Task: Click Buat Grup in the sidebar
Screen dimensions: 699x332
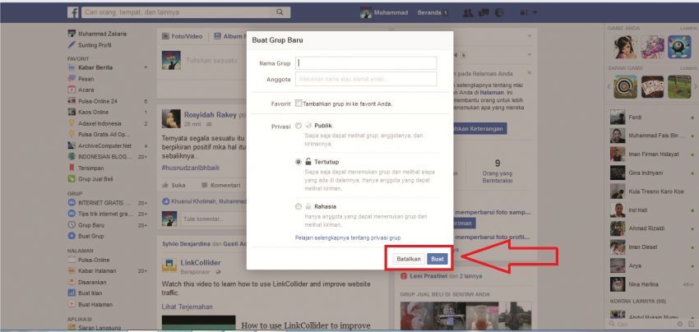Action: (x=91, y=236)
